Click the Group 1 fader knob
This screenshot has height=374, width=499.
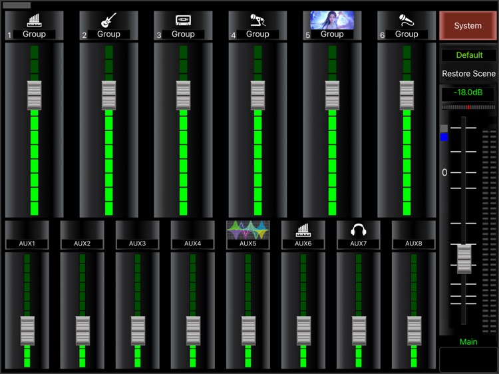pyautogui.click(x=35, y=95)
